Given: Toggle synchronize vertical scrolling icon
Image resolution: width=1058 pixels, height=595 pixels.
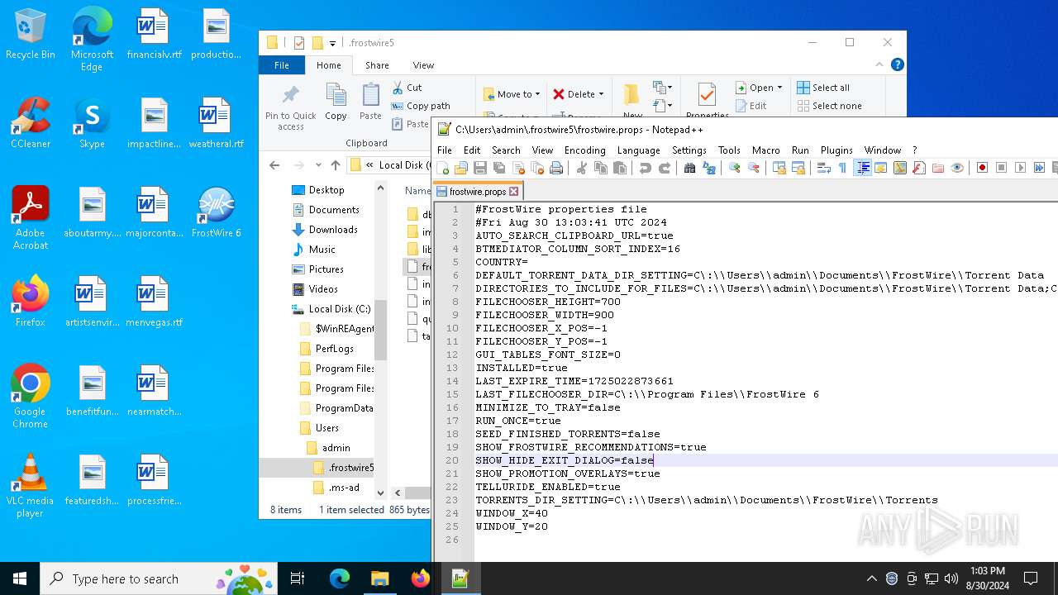Looking at the screenshot, I should 779,168.
